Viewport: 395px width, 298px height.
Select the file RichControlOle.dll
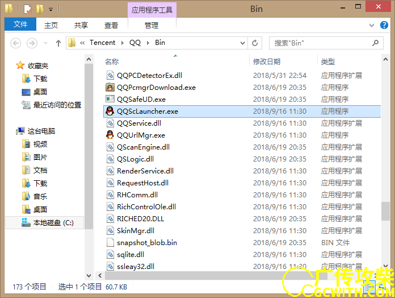click(x=146, y=206)
